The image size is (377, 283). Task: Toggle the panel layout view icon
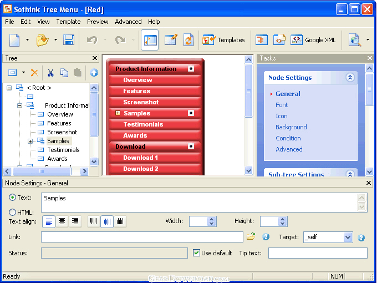[x=150, y=40]
